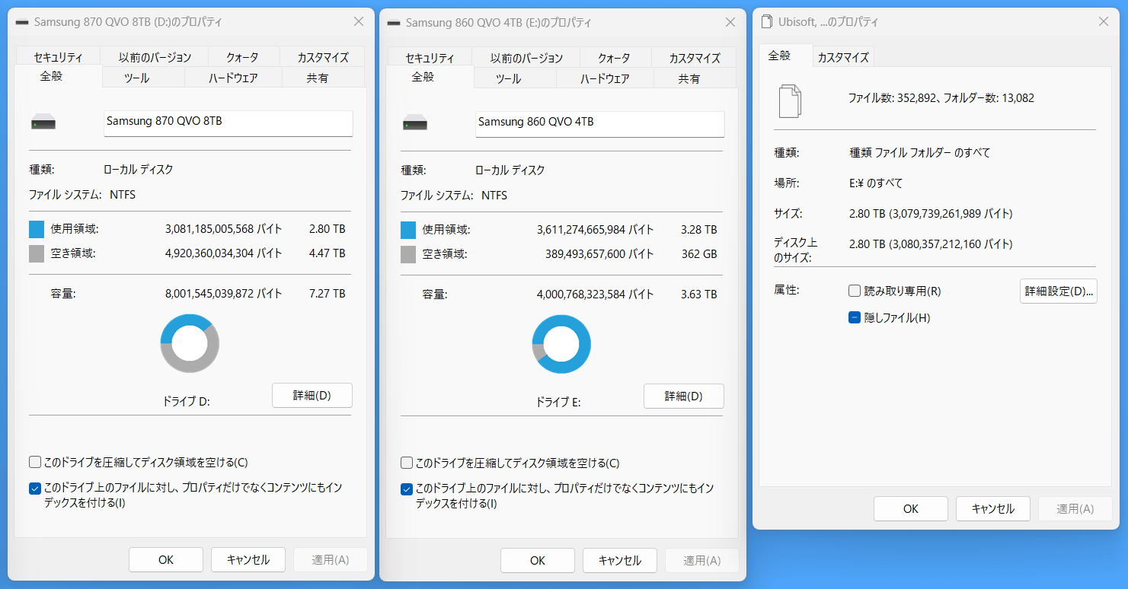Click 詳細(D) button in D: window

(312, 396)
